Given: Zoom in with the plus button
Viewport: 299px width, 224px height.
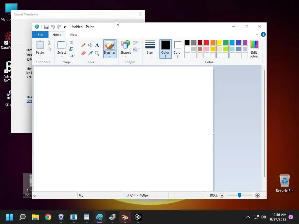Looking at the screenshot, I should pyautogui.click(x=258, y=195).
